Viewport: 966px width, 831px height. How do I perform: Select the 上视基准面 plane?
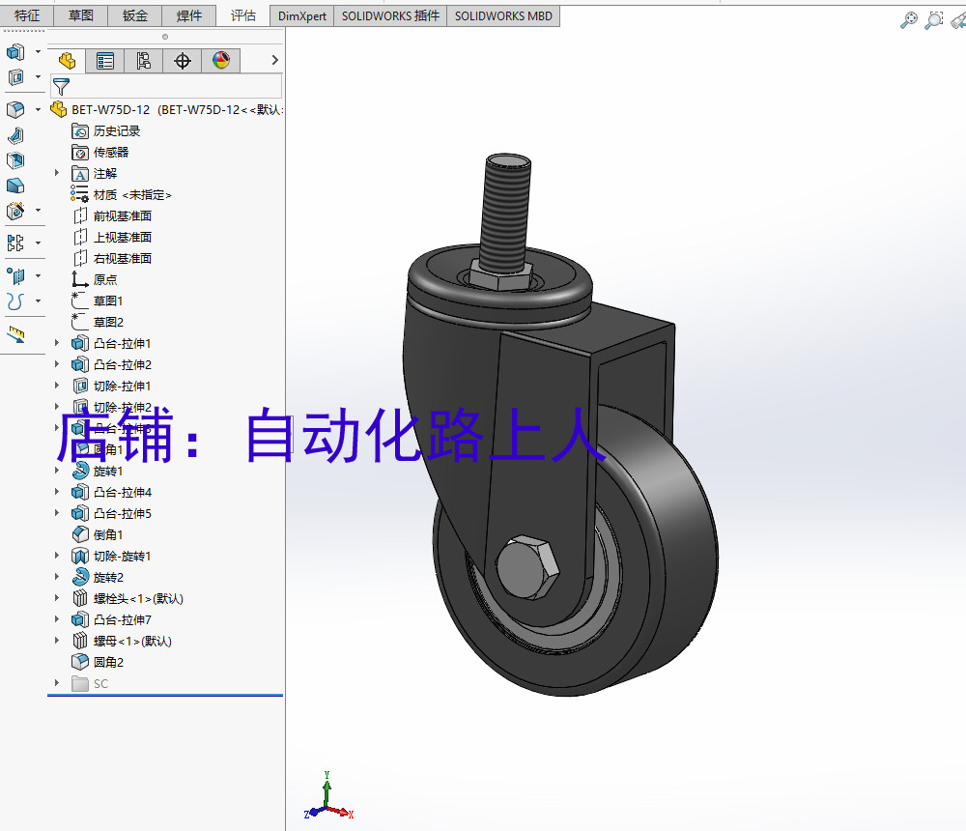coord(122,238)
